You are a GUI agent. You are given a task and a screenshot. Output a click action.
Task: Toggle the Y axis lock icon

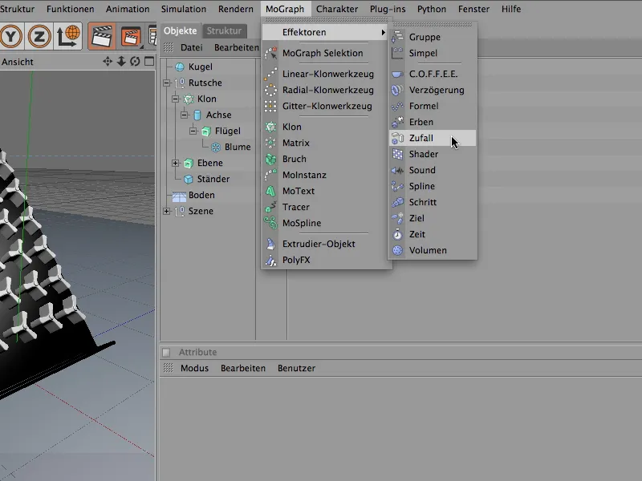point(10,36)
